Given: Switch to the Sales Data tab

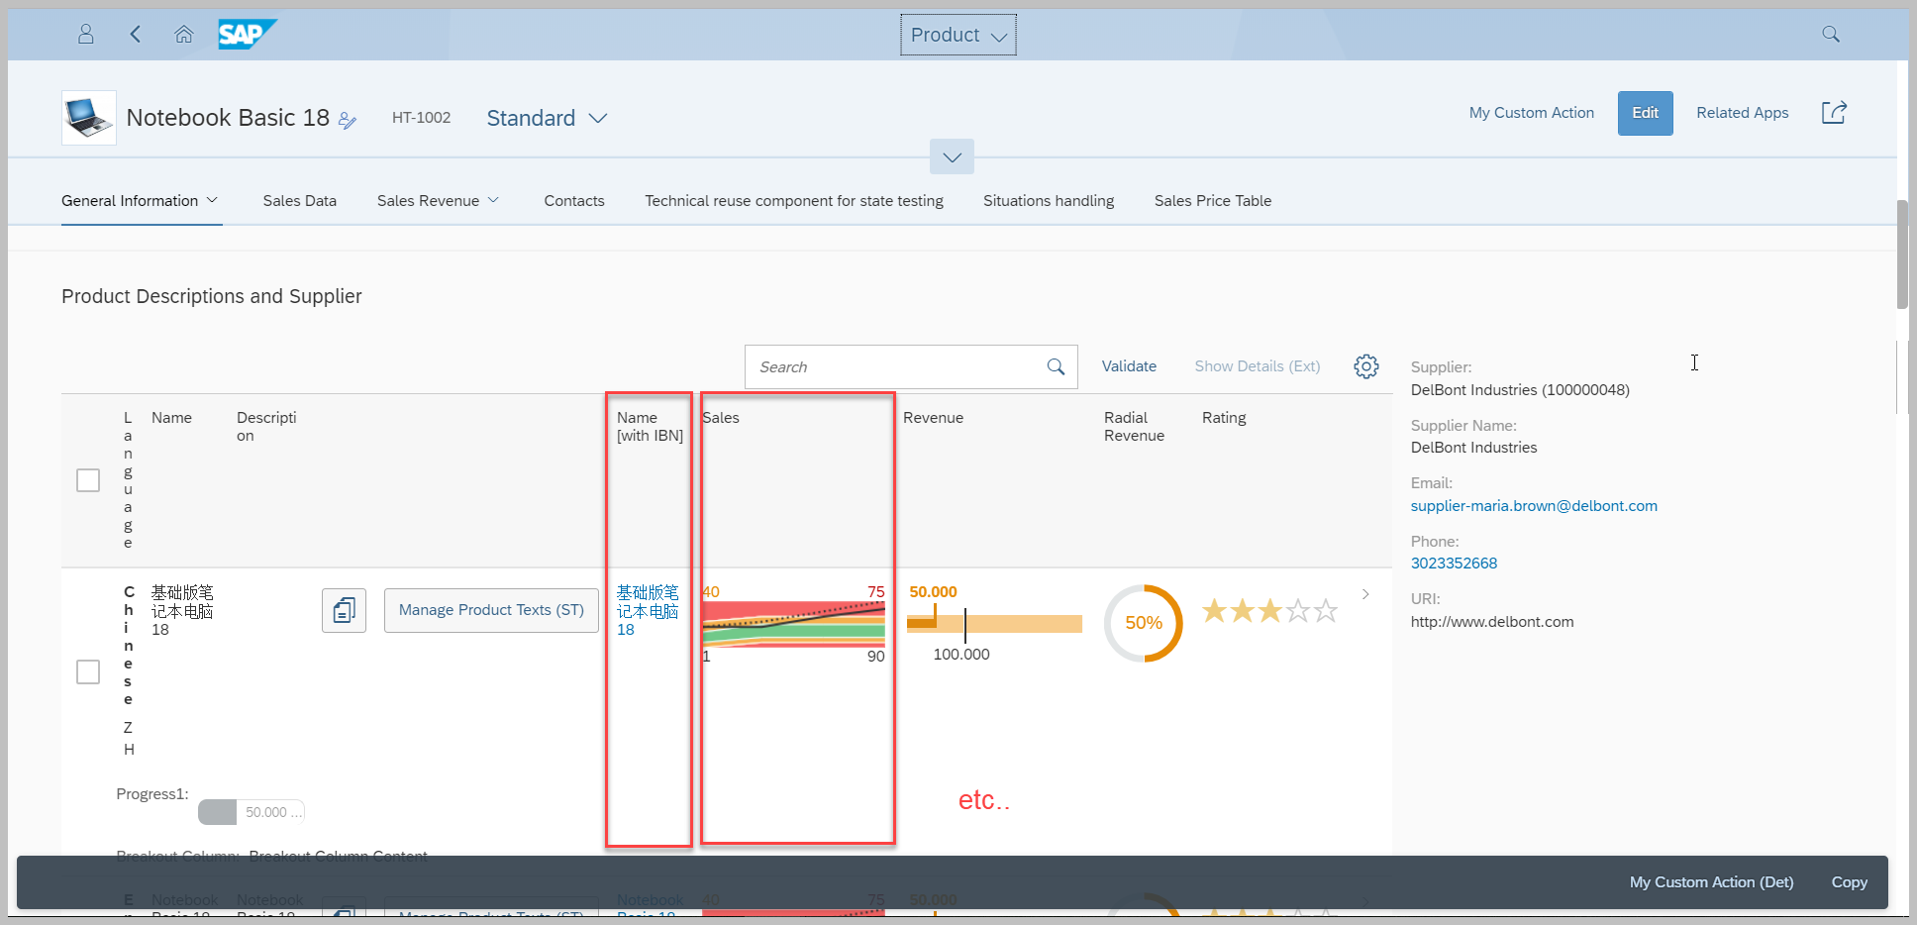Looking at the screenshot, I should pos(299,200).
